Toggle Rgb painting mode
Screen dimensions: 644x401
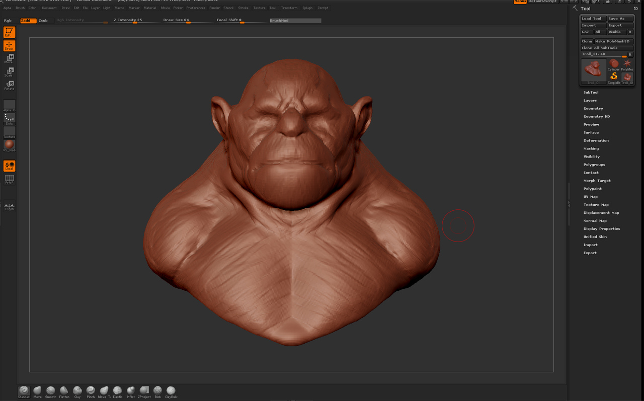click(x=8, y=21)
